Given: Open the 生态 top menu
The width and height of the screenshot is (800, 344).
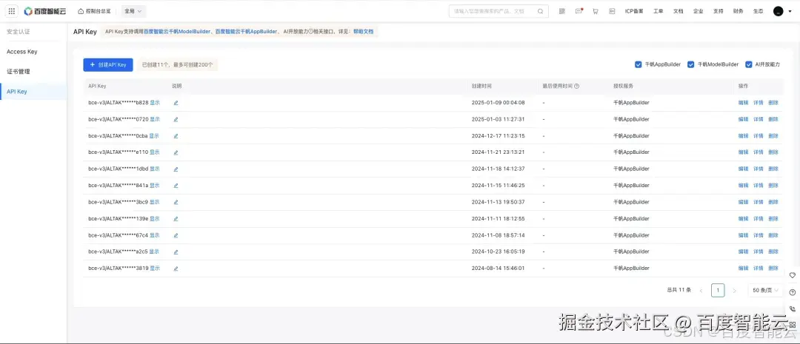Looking at the screenshot, I should (759, 11).
